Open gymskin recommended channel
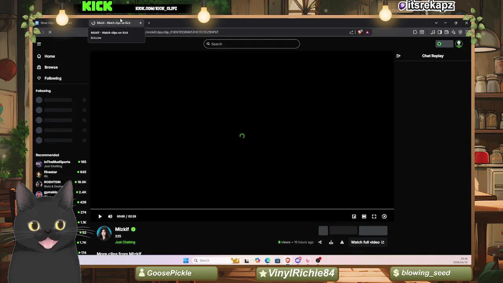The height and width of the screenshot is (283, 503). tap(61, 193)
